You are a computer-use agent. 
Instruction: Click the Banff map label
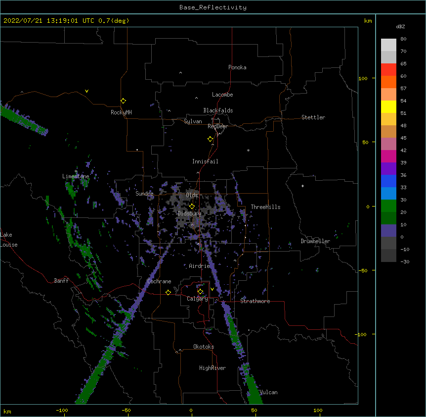(61, 281)
